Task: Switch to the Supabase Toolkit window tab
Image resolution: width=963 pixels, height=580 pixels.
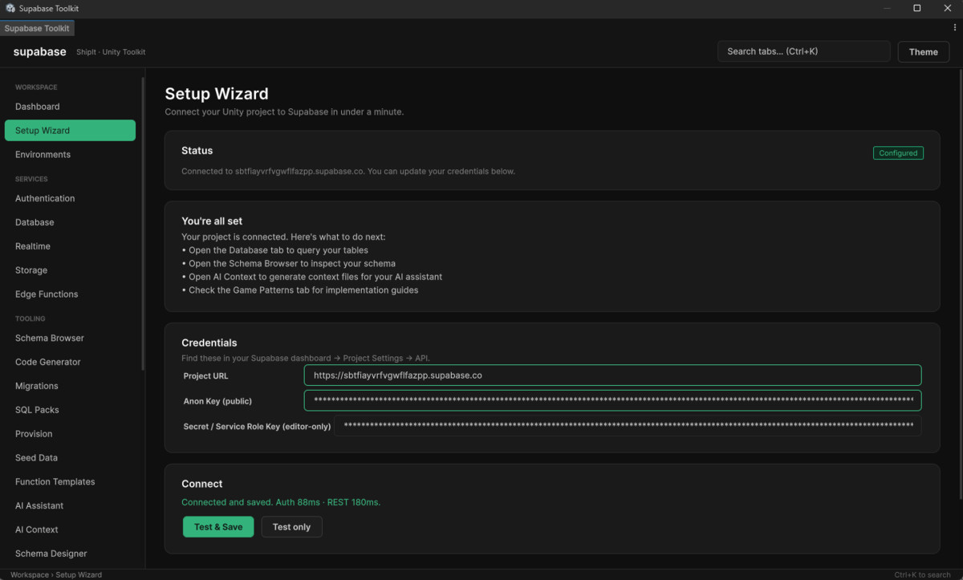Action: (x=37, y=28)
